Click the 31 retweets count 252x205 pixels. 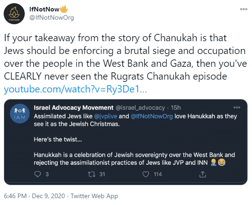pyautogui.click(x=102, y=174)
